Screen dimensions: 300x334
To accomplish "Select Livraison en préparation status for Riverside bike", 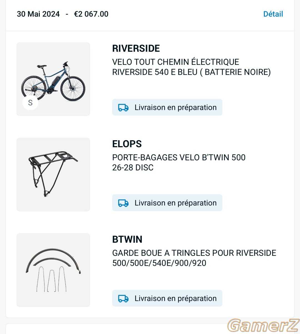I will (x=167, y=107).
